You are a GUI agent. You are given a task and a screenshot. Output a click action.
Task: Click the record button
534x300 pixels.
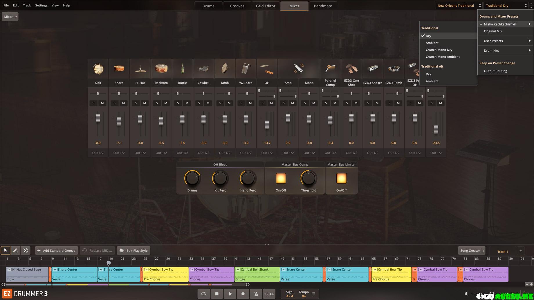[243, 294]
